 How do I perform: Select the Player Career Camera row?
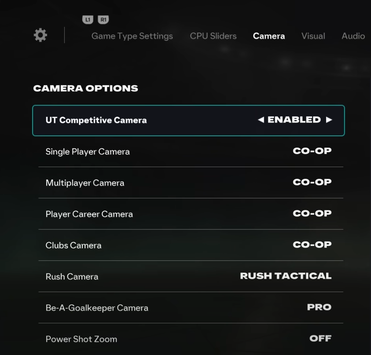(191, 214)
